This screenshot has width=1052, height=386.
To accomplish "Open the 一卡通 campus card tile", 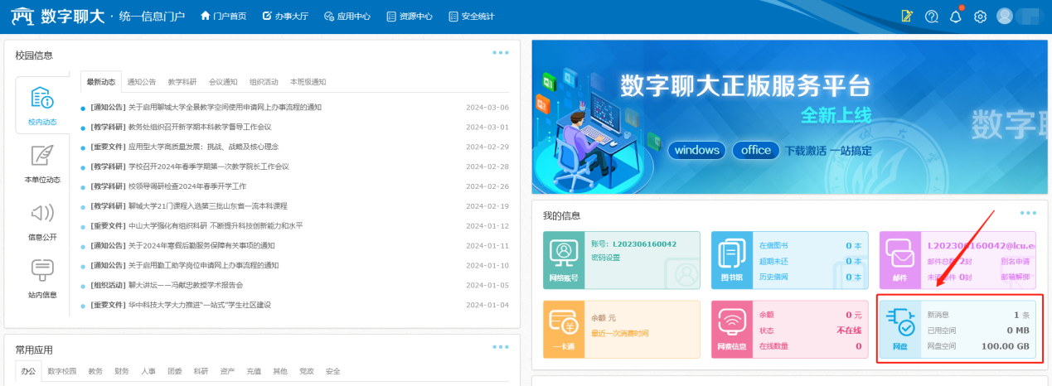I will point(565,328).
